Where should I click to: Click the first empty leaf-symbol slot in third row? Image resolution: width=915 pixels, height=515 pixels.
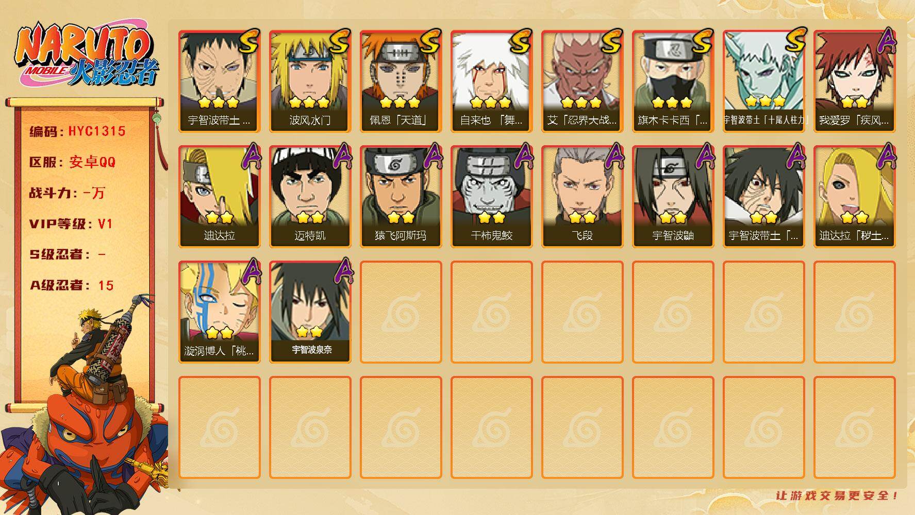(x=401, y=312)
